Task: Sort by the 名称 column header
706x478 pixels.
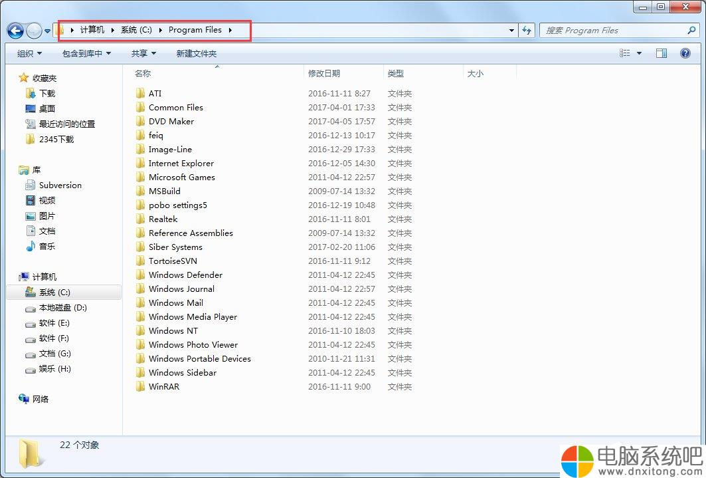Action: (217, 73)
